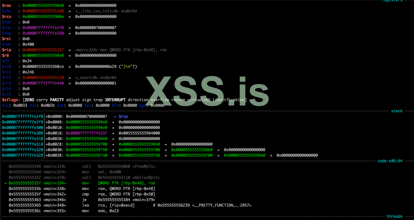Click the $rsp pointer marker in stack
The width and height of the screenshot is (414, 220).
tap(123, 117)
